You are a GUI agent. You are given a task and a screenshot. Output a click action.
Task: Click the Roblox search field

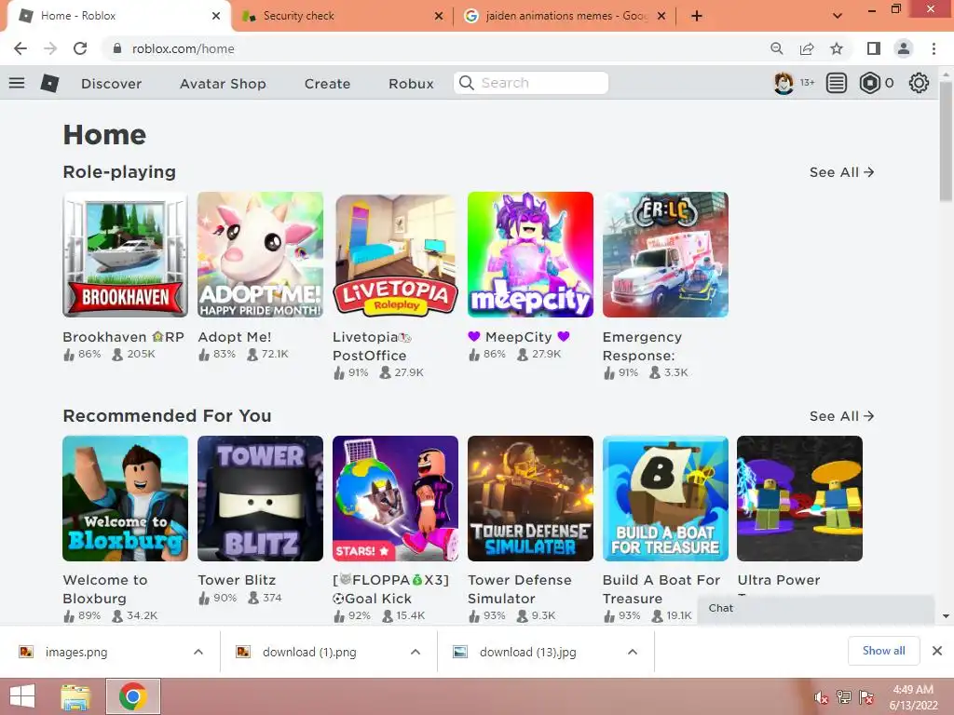[x=531, y=83]
